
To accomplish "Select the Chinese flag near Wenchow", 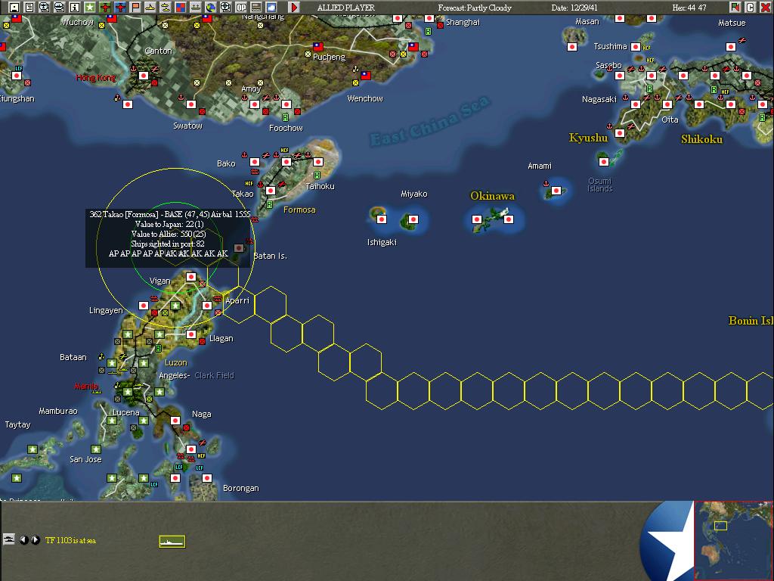I will click(x=366, y=76).
